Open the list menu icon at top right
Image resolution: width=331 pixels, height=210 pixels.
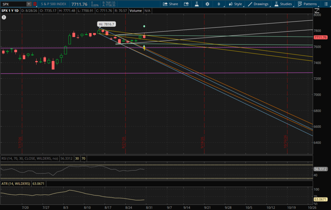click(326, 4)
